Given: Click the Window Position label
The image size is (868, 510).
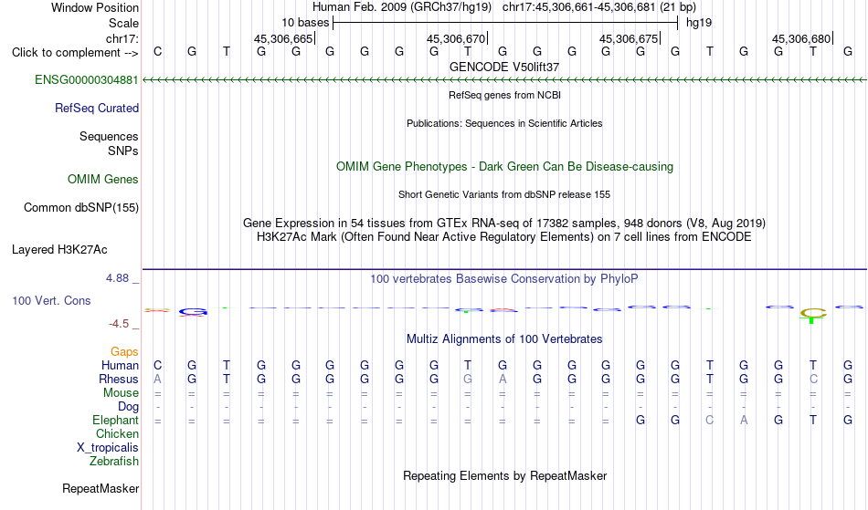Looking at the screenshot, I should 95,7.
